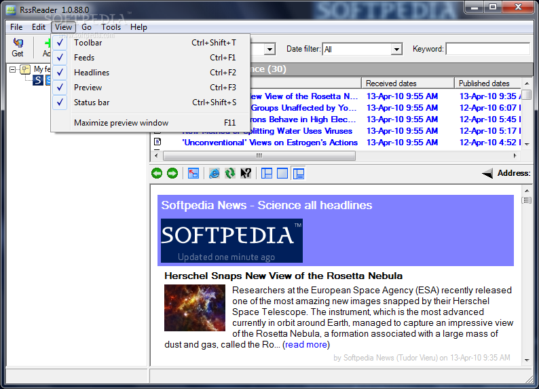Image resolution: width=539 pixels, height=389 pixels.
Task: Select the vertical split layout icon
Action: [x=299, y=173]
